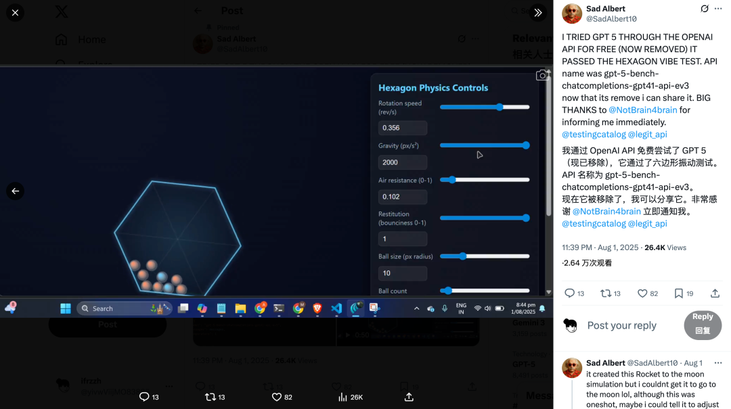Click the controls panel vertical scrollbar

pyautogui.click(x=549, y=145)
